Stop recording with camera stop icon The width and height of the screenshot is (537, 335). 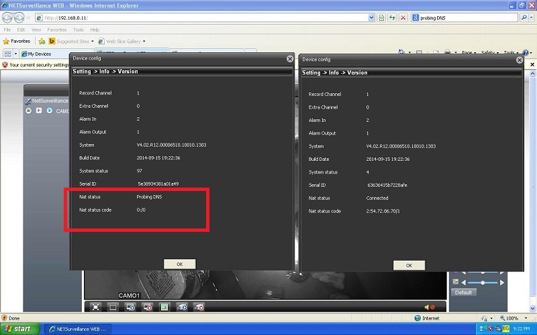199,308
